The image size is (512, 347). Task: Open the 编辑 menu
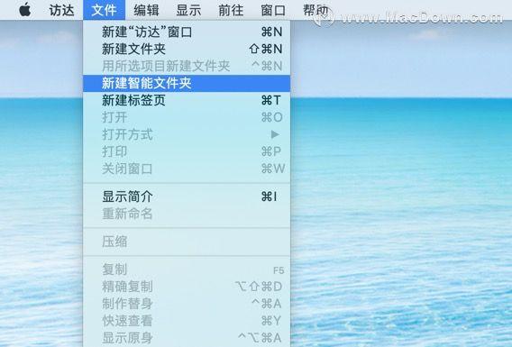point(146,10)
